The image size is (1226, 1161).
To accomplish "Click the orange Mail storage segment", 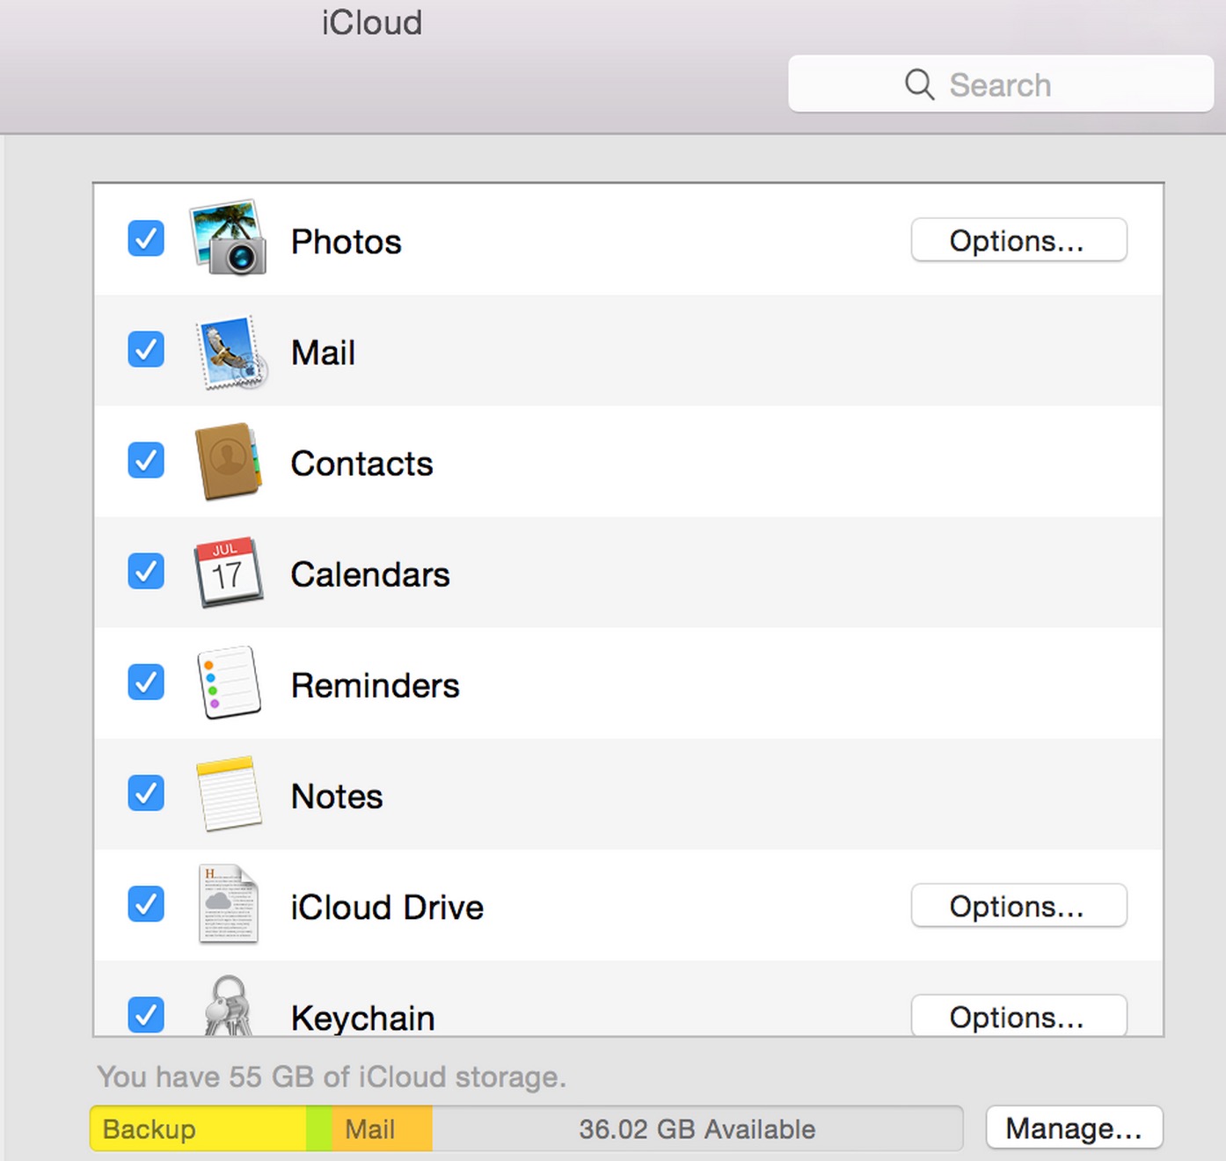I will [382, 1128].
